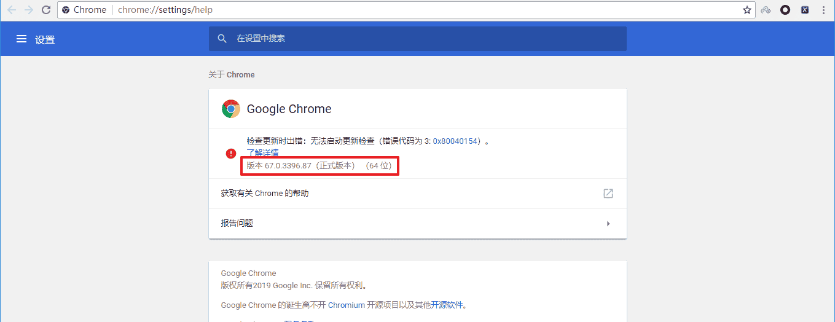Click the black circle extension icon
835x322 pixels.
point(785,10)
